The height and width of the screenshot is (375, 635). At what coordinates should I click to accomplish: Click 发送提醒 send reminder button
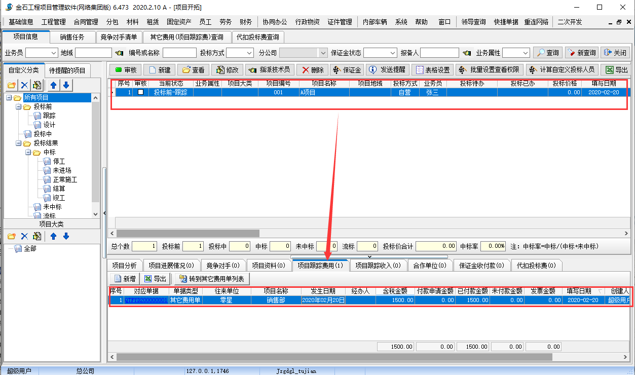pos(387,70)
